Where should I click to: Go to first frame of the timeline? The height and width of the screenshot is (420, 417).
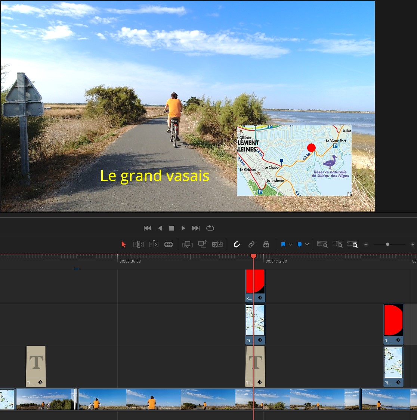click(x=148, y=228)
